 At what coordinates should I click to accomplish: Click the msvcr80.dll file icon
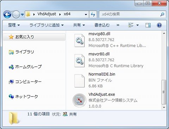click(80, 60)
